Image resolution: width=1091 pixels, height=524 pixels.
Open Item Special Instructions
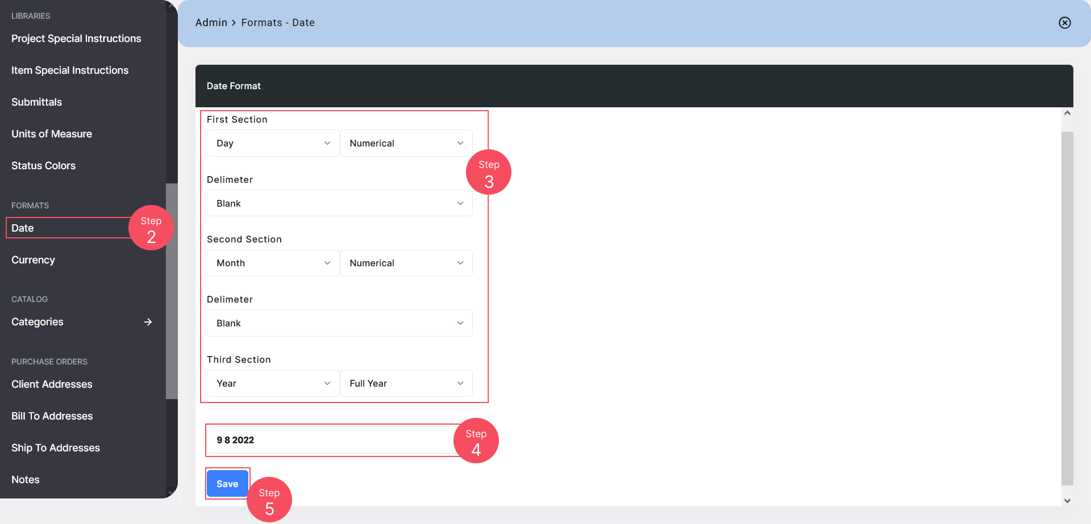[x=70, y=70]
